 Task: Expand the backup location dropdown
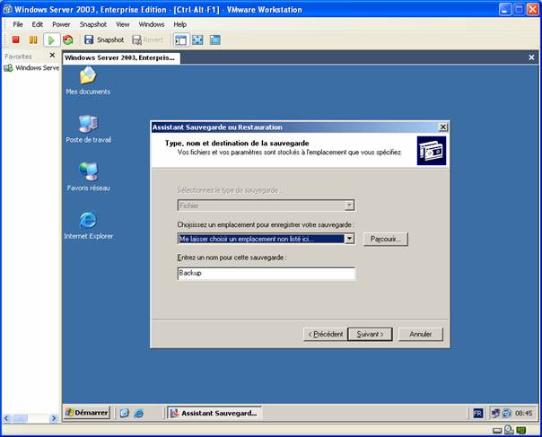[x=349, y=239]
